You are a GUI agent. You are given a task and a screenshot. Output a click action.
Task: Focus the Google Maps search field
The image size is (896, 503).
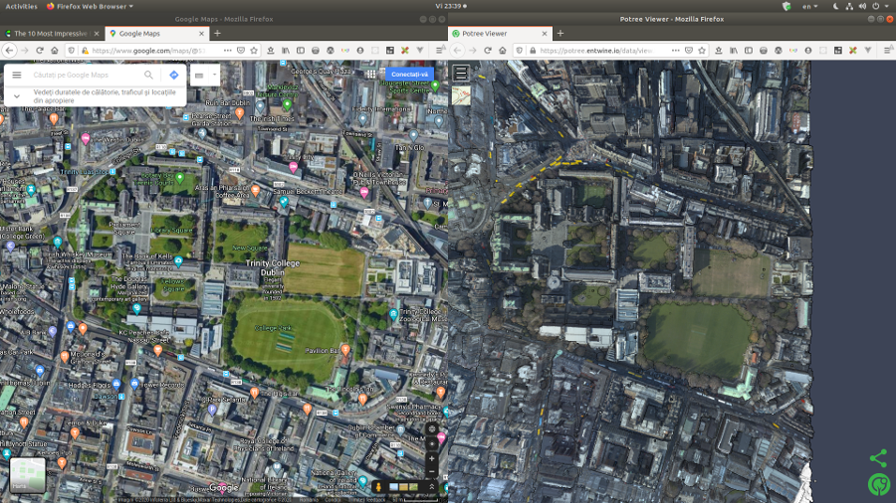coord(86,75)
